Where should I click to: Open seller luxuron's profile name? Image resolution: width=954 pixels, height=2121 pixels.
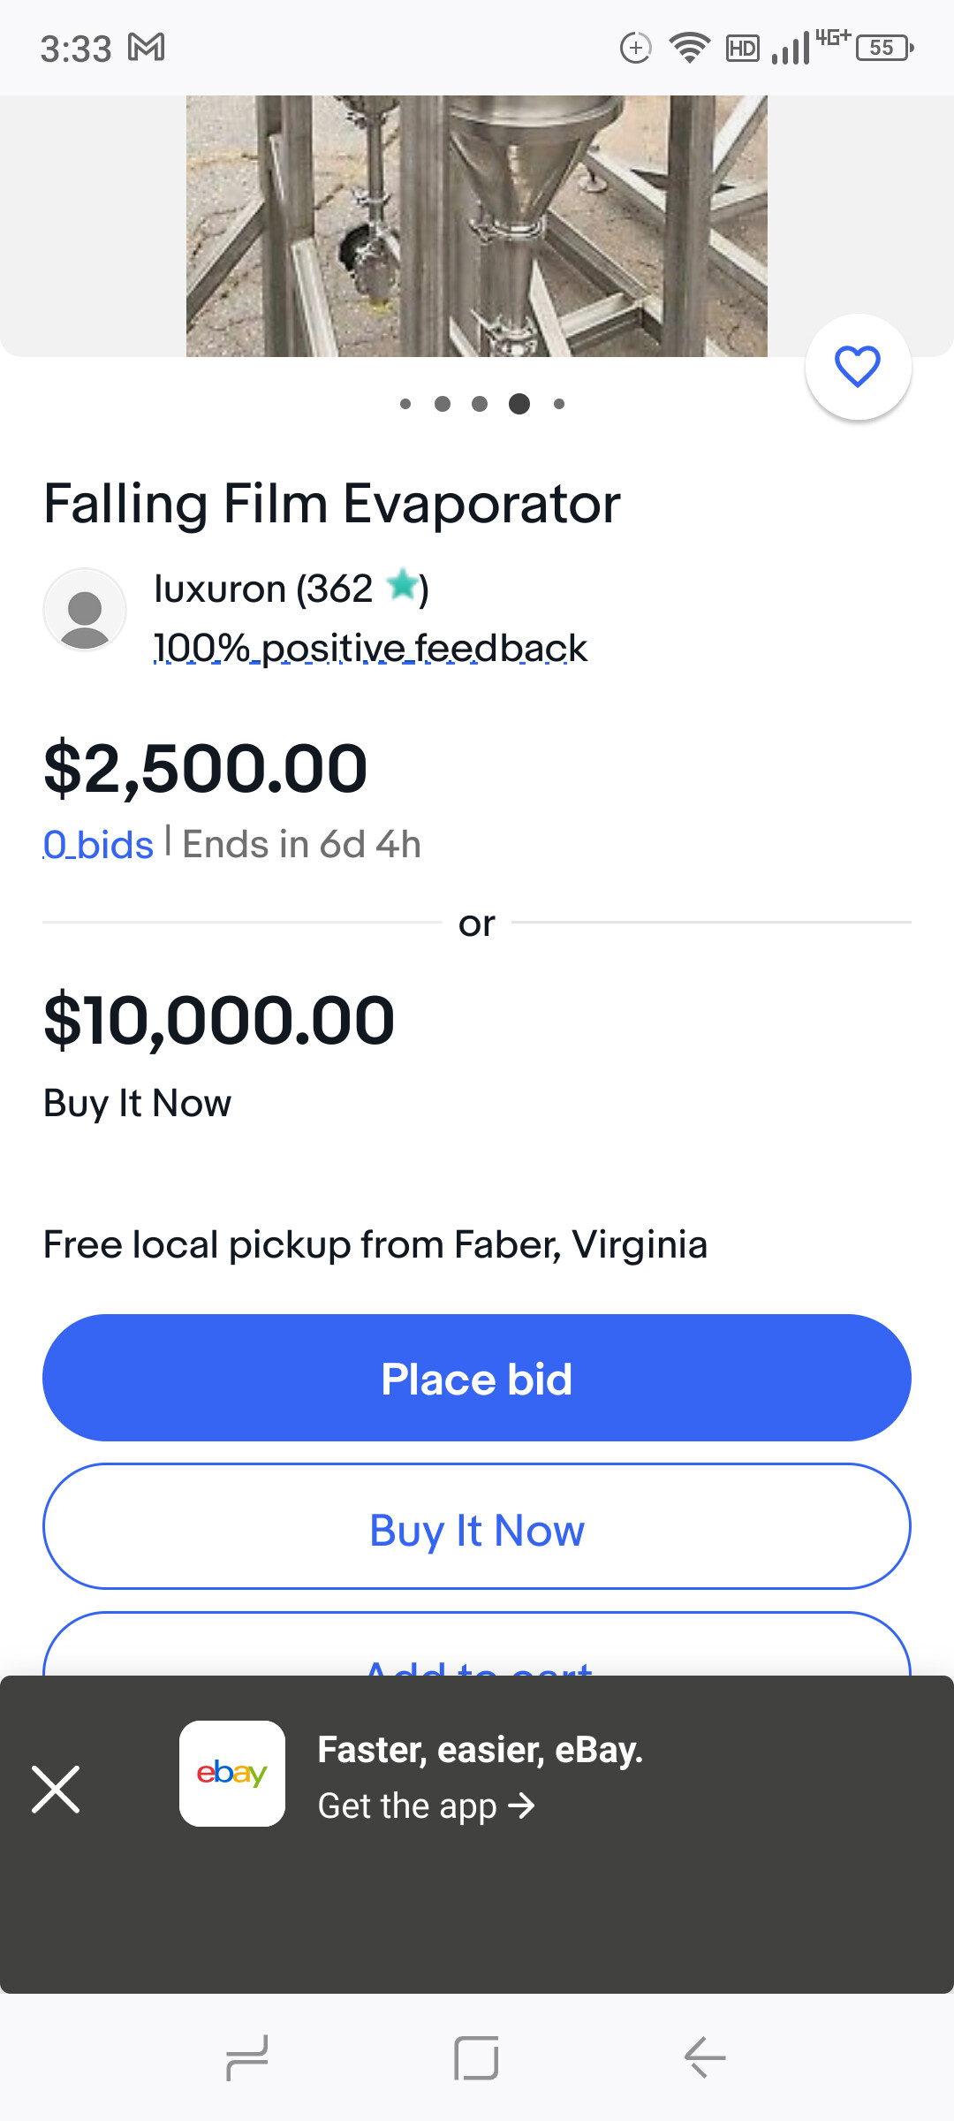click(220, 589)
